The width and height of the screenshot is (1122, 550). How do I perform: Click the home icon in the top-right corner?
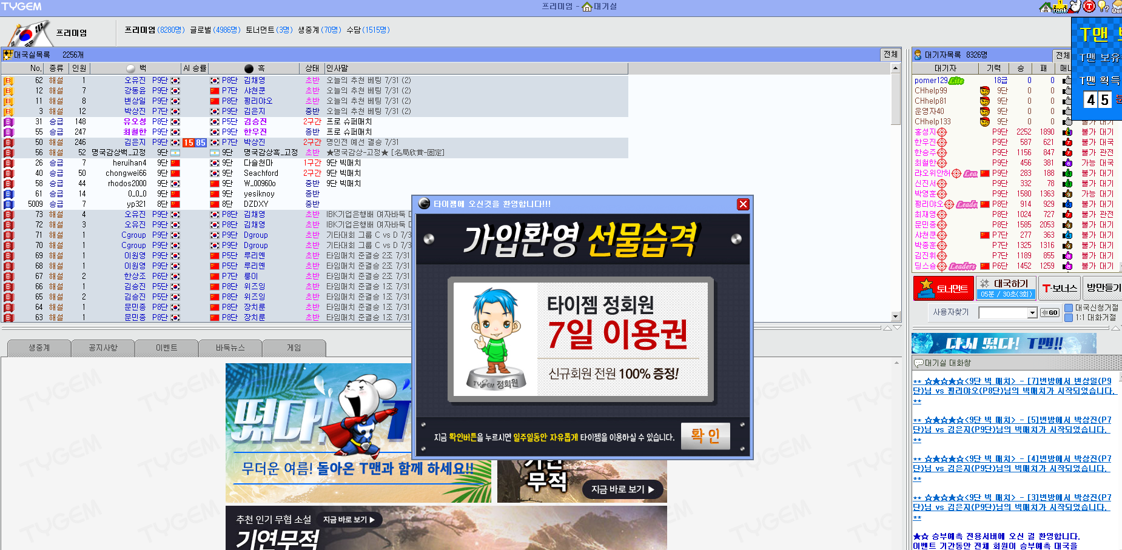click(x=1045, y=7)
